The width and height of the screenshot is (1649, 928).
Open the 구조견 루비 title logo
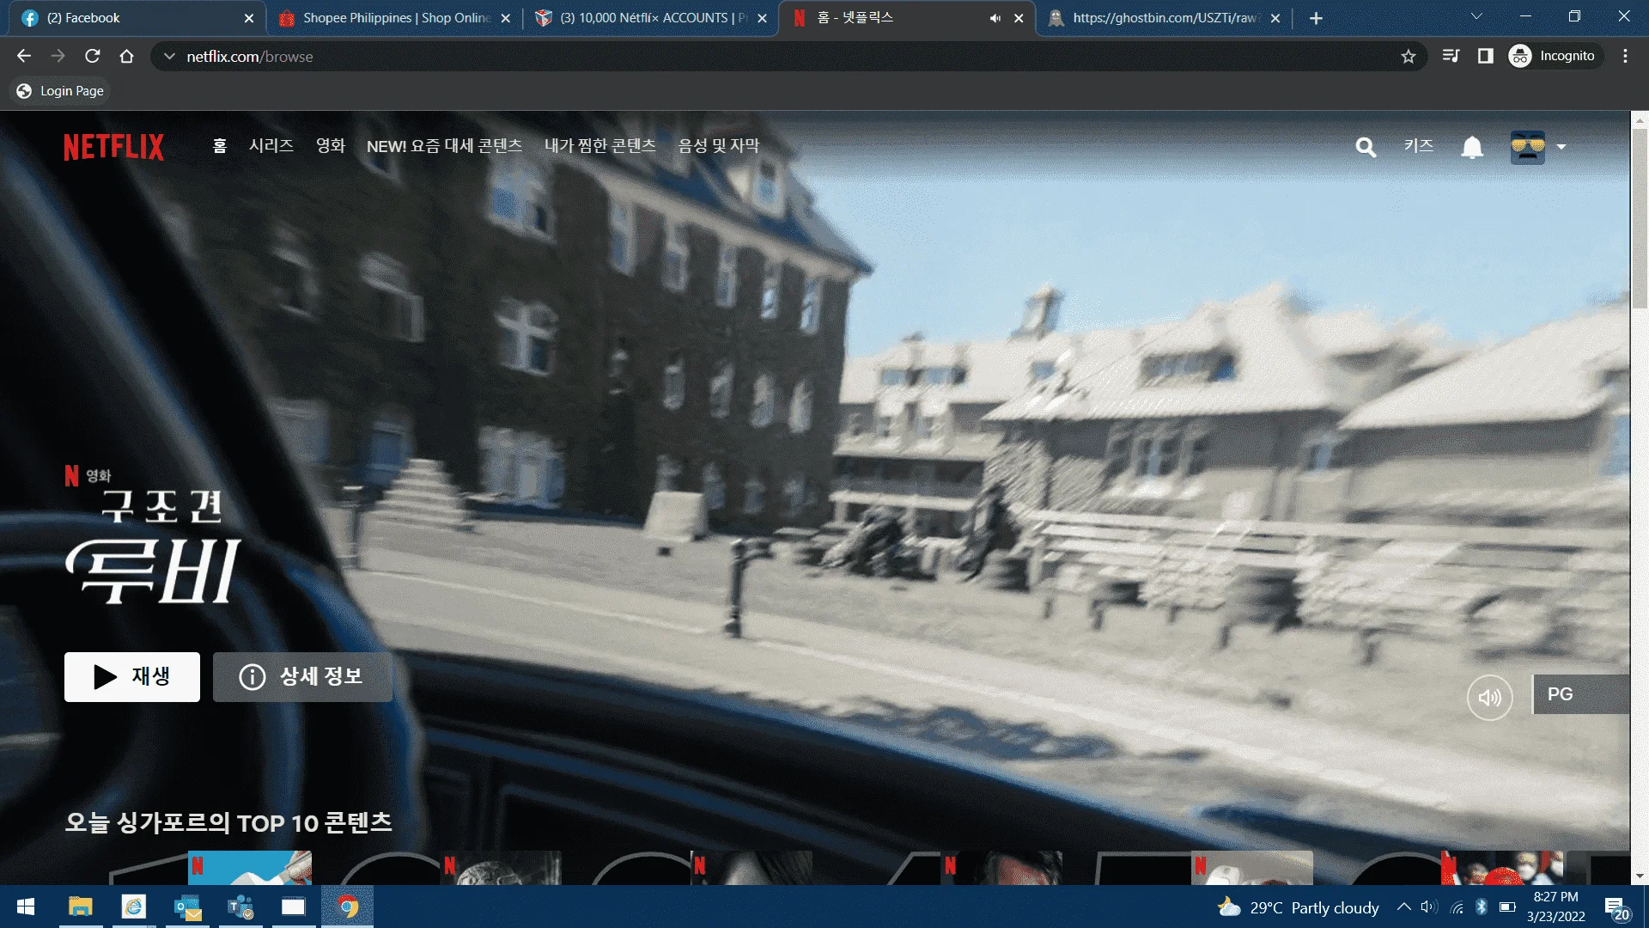pos(153,546)
